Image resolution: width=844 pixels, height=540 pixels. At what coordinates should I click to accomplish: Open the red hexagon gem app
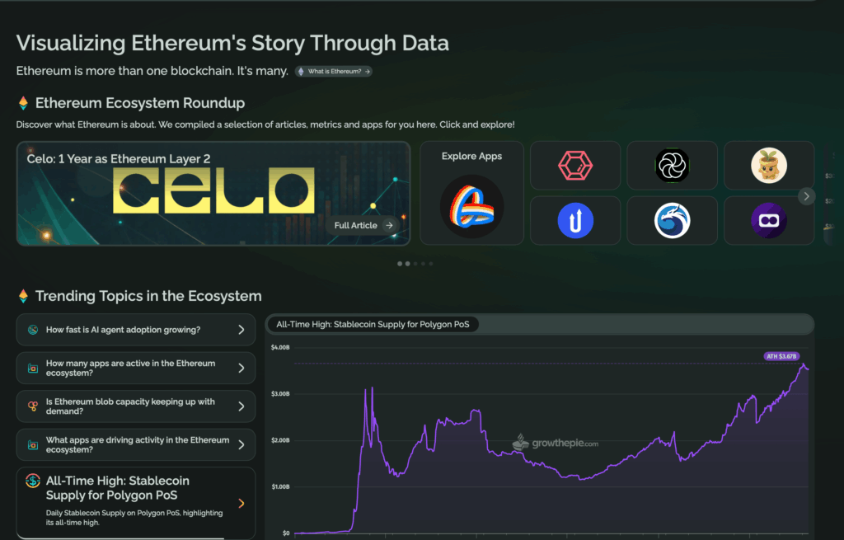575,166
